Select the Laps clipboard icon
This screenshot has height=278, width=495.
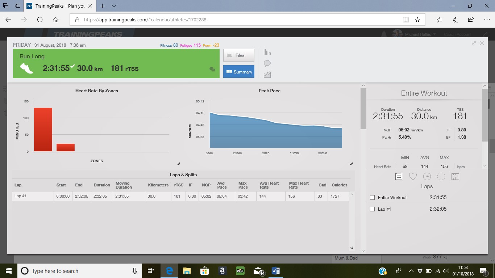(x=399, y=176)
